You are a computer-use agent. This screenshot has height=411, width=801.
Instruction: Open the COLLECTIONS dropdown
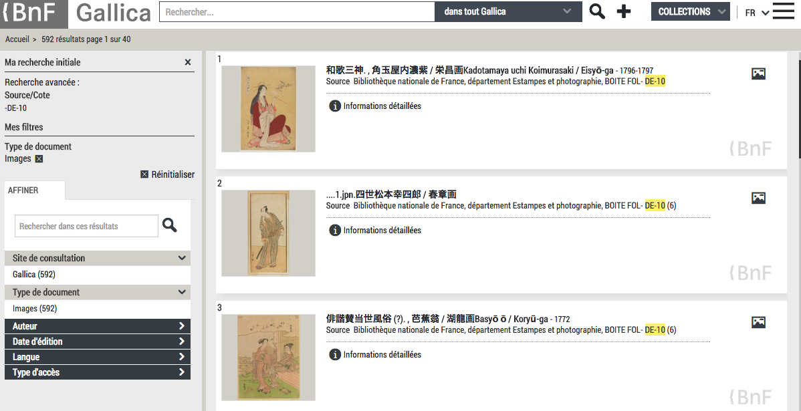(690, 11)
